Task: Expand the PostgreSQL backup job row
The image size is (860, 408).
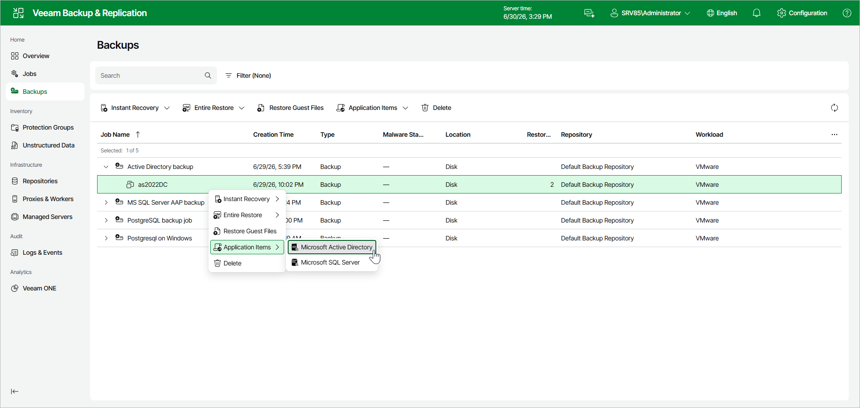Action: (106, 220)
